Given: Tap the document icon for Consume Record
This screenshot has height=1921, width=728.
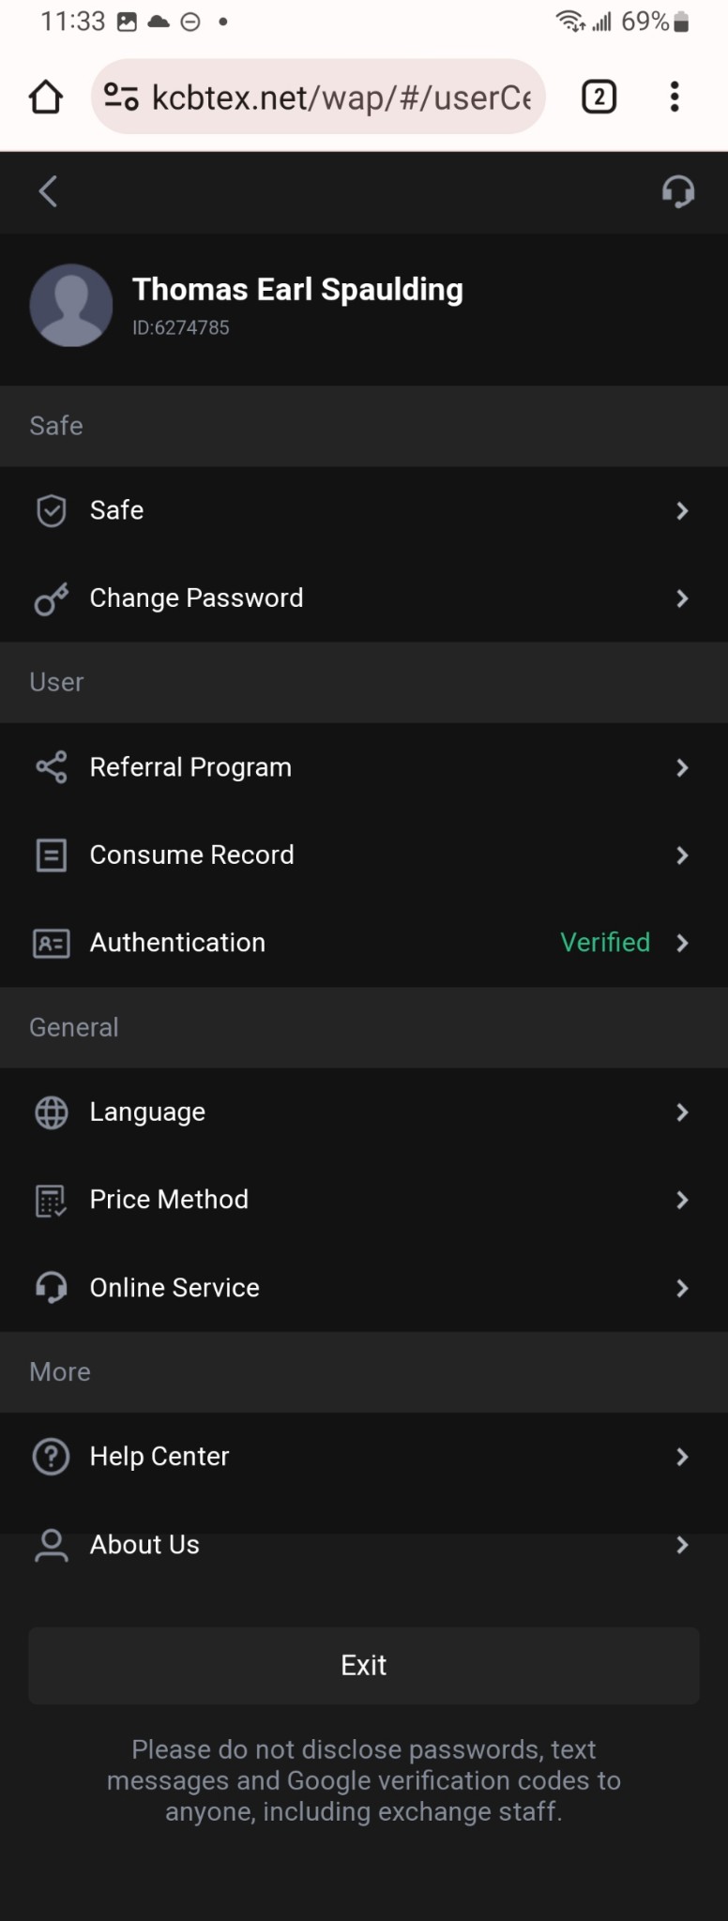Looking at the screenshot, I should coord(52,855).
